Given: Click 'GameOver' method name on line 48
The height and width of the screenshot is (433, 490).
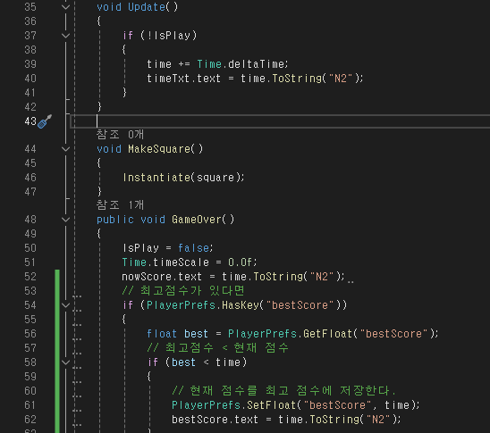Looking at the screenshot, I should [197, 220].
